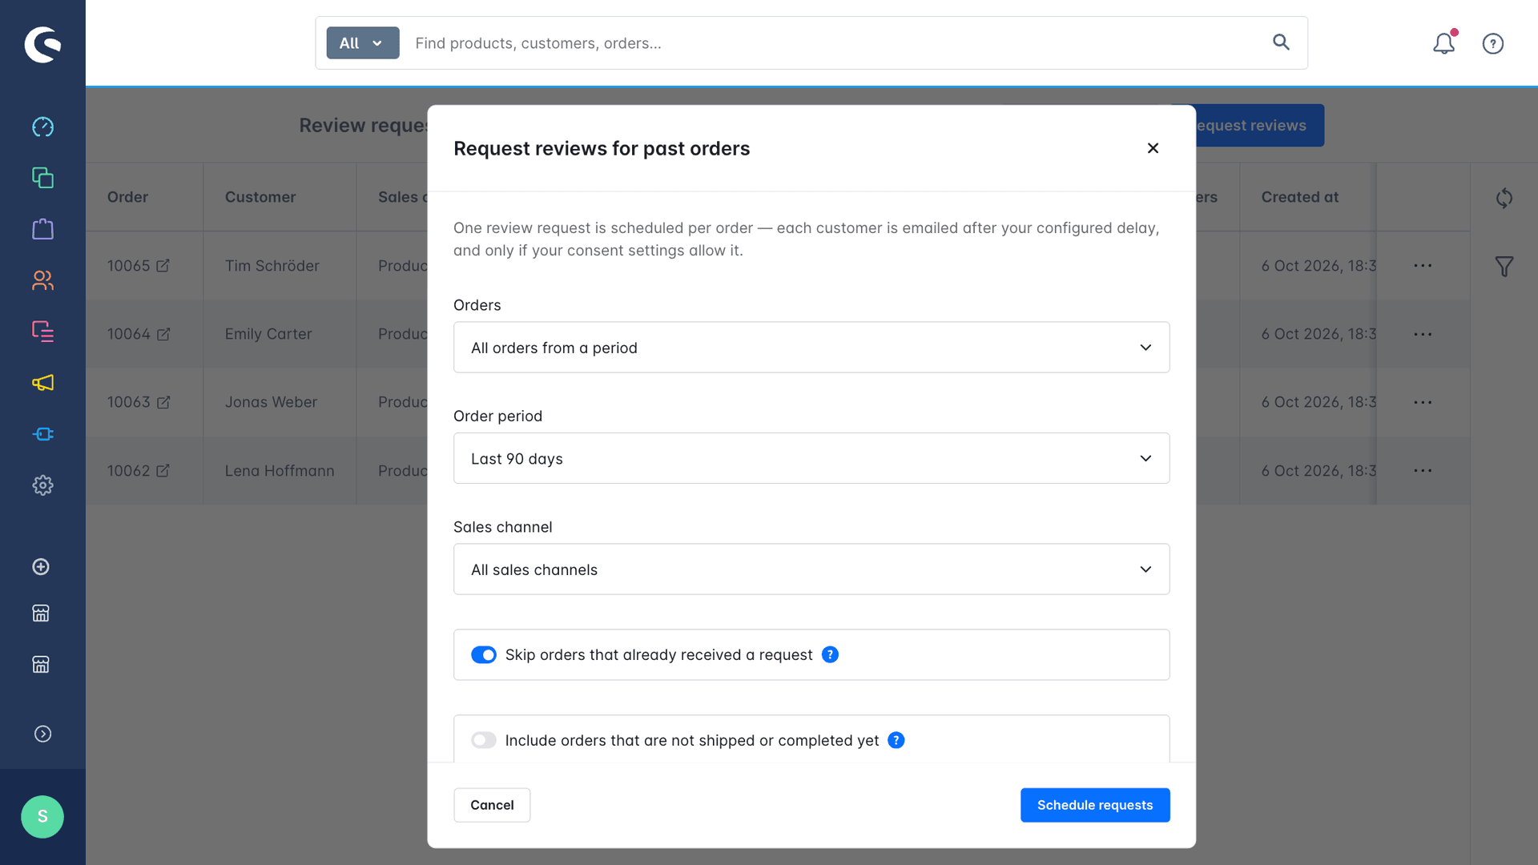Open actions menu for order 10065 row

(x=1423, y=266)
